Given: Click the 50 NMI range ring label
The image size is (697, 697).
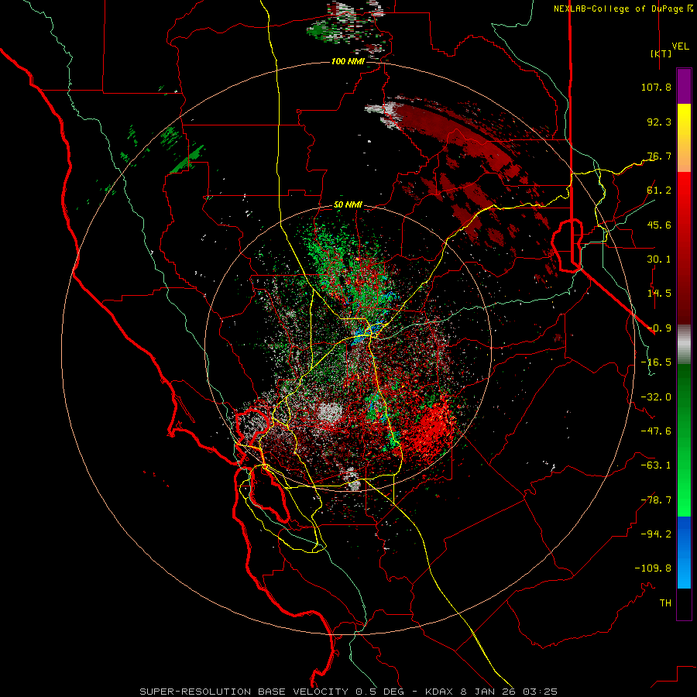Looking at the screenshot, I should coord(348,205).
